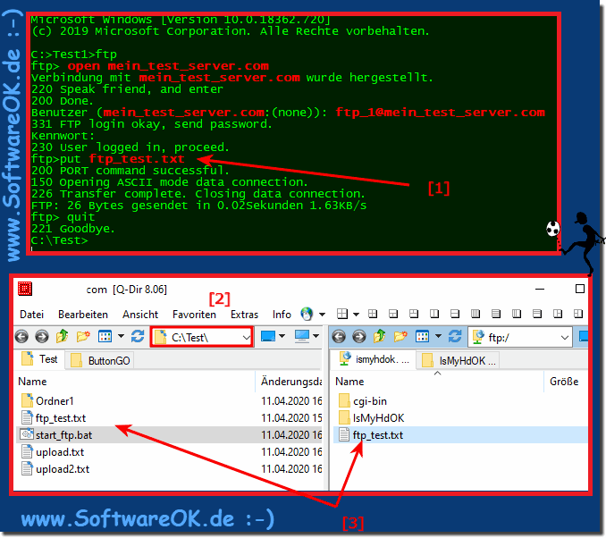This screenshot has width=606, height=538.
Task: Switch to the IsMyHdOK ... tab
Action: pos(459,360)
